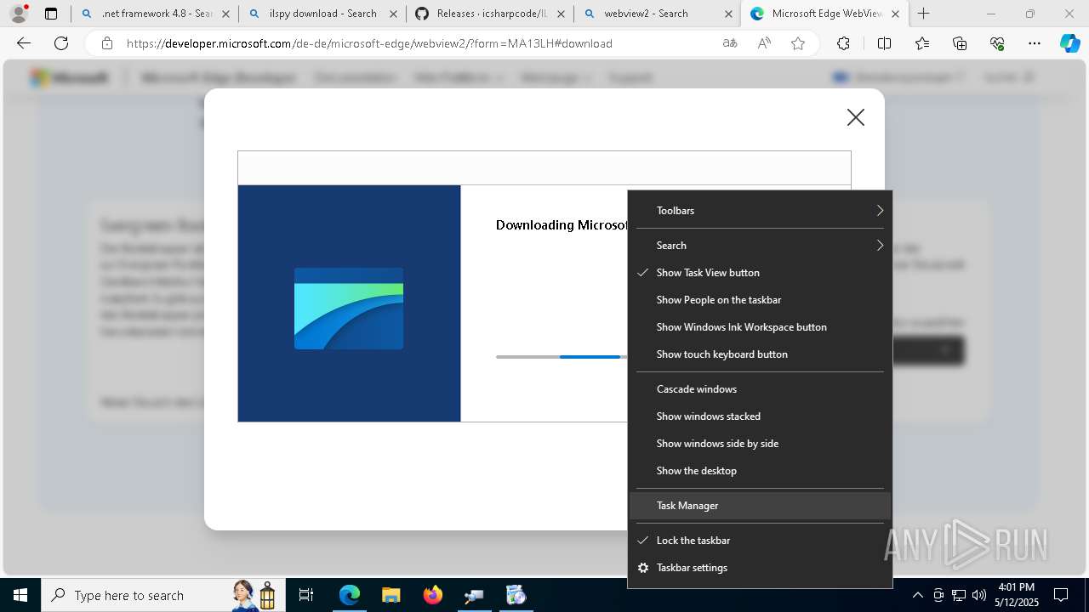1089x612 pixels.
Task: Enable Show People on the taskbar
Action: (760, 300)
